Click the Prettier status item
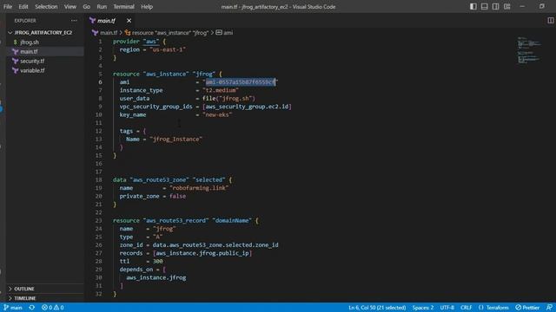This screenshot has width=556, height=312. (527, 308)
